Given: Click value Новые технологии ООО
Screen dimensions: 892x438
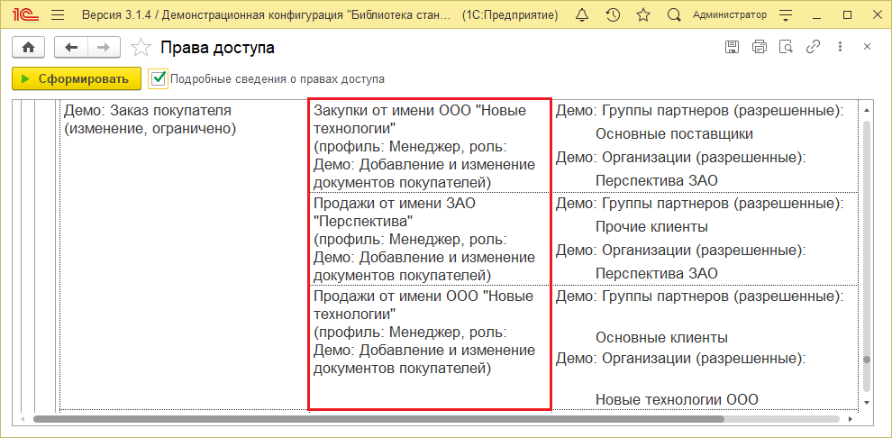Looking at the screenshot, I should pyautogui.click(x=677, y=400).
